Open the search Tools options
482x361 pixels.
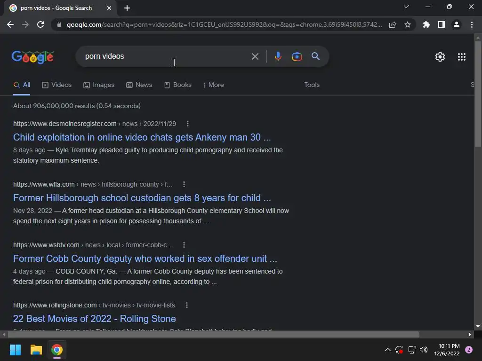[x=312, y=85]
